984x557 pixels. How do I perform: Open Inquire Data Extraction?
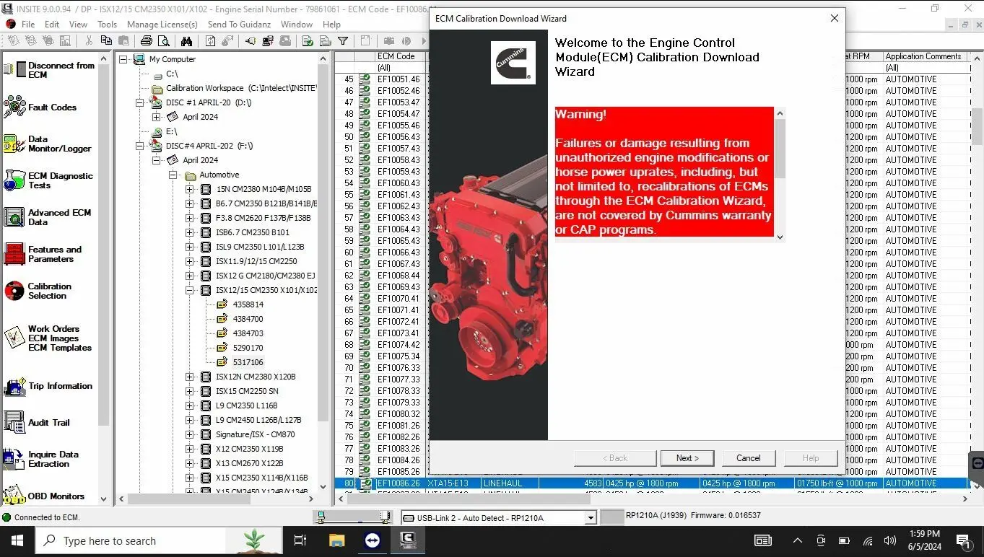coord(41,460)
